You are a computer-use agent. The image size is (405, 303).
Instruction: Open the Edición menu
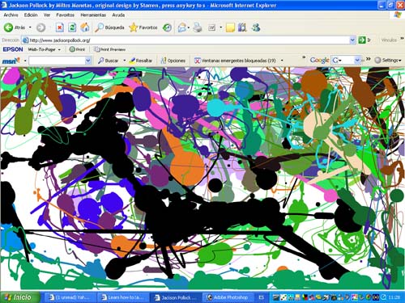[31, 15]
